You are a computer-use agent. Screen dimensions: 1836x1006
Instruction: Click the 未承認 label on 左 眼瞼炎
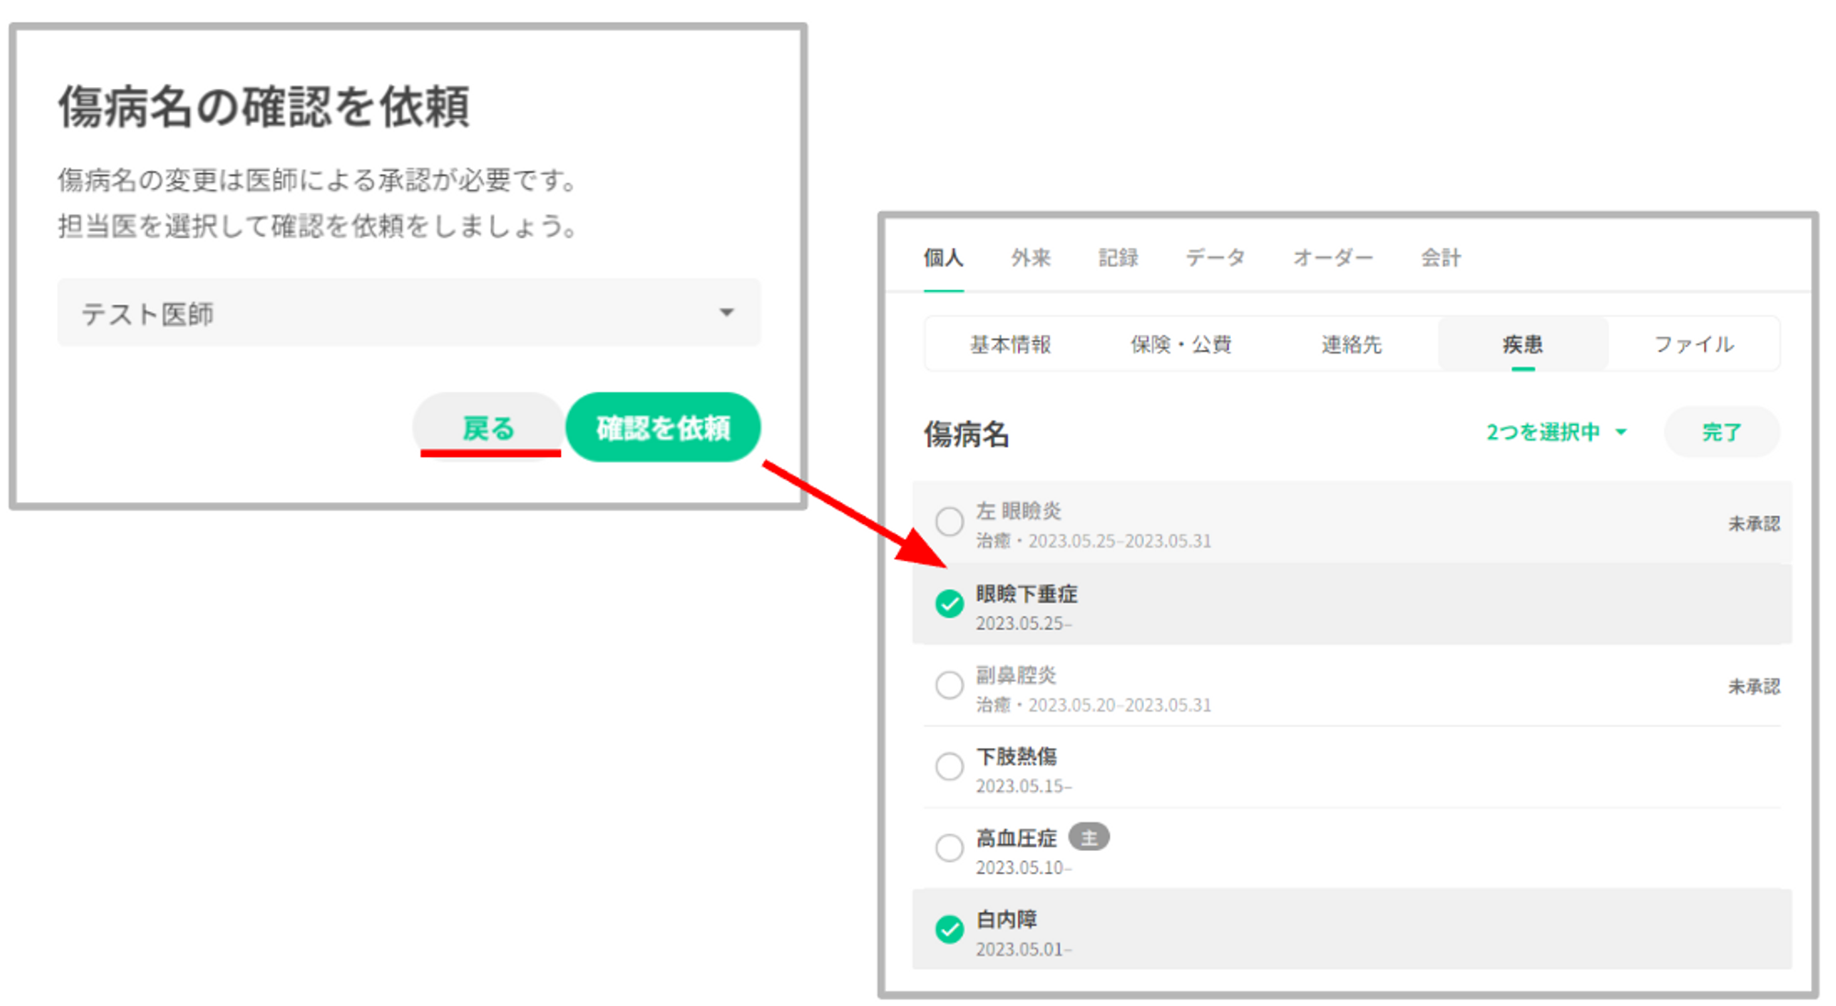1753,523
